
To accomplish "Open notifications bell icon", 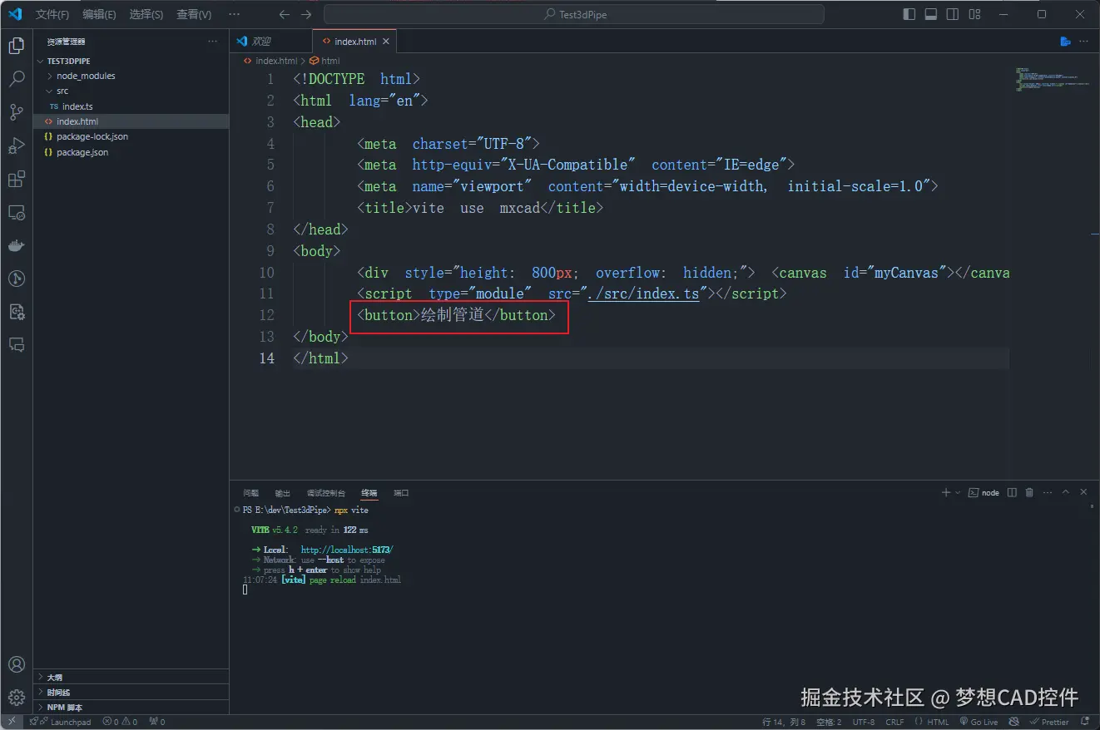I will pos(1085,722).
